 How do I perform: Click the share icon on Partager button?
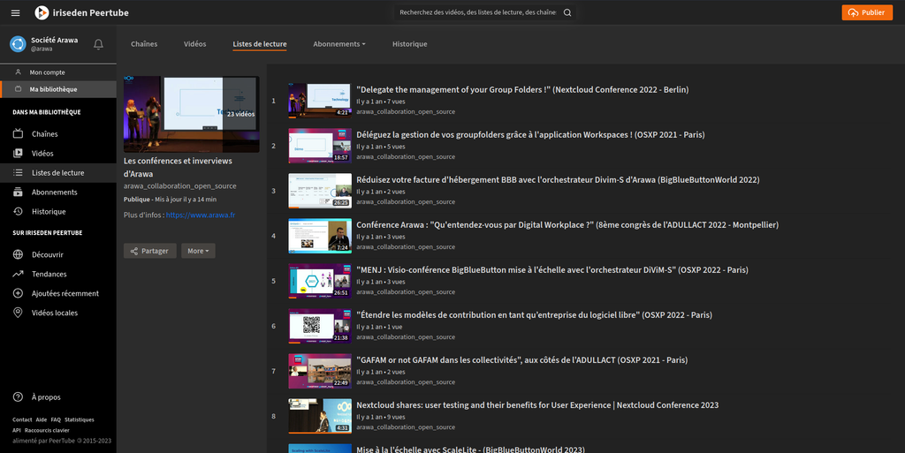click(134, 251)
